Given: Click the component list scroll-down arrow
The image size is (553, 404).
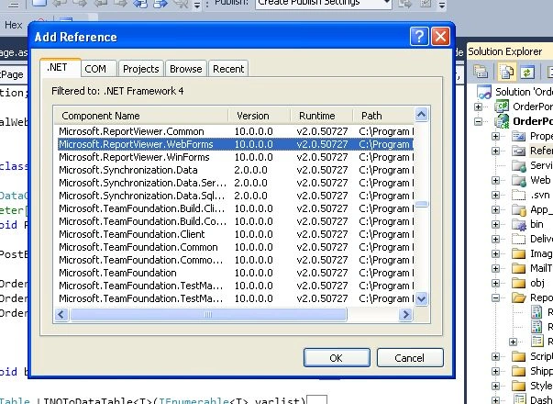Looking at the screenshot, I should pos(422,299).
